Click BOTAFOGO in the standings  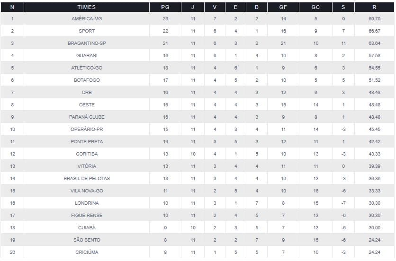click(x=87, y=80)
